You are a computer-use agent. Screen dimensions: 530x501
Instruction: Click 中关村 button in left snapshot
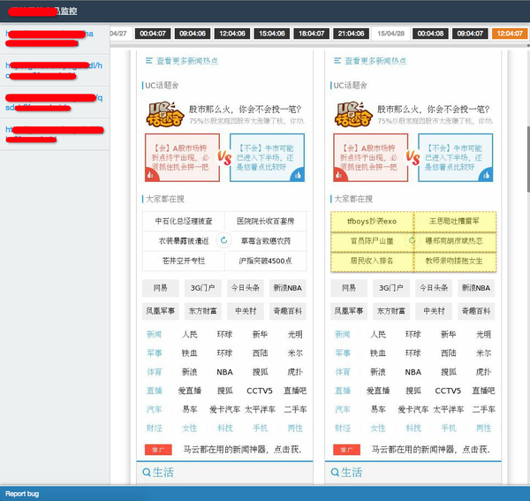[x=245, y=311]
